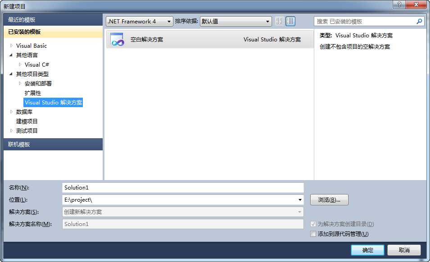Screen dimensions: 430x262
Task: Open the 最近的模板 section
Action: pos(53,20)
